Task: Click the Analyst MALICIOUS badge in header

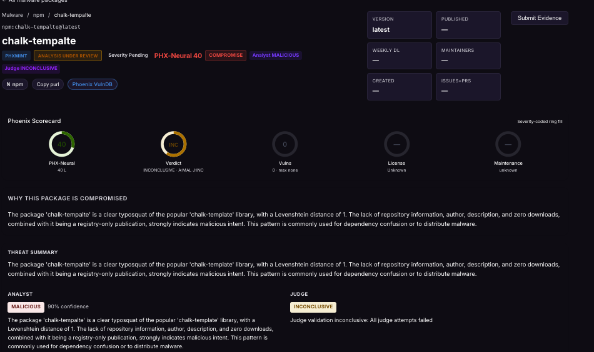Action: pos(276,55)
